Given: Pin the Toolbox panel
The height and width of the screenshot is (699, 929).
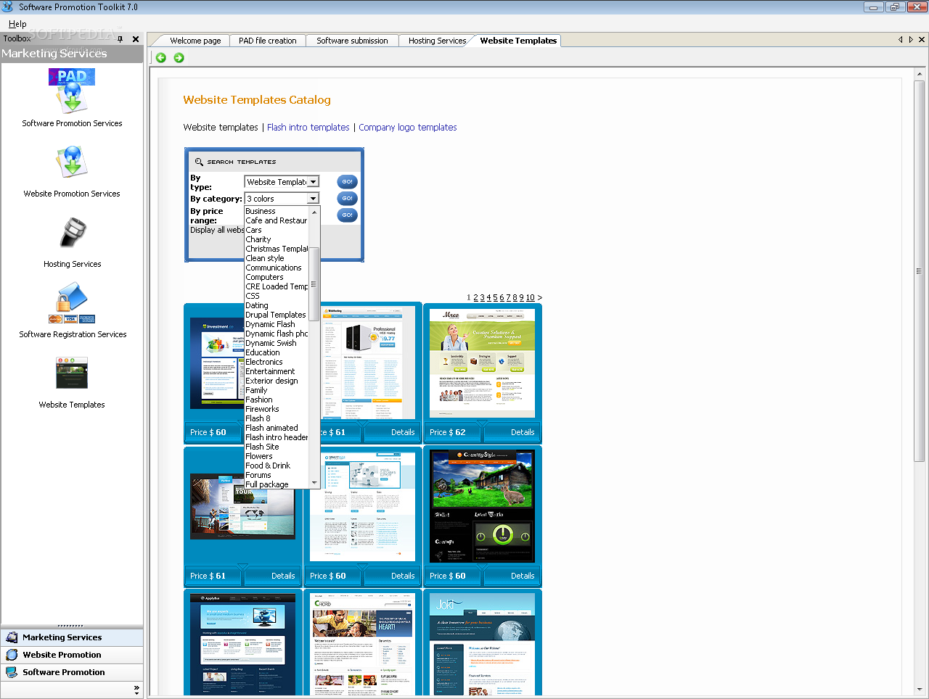Looking at the screenshot, I should pyautogui.click(x=120, y=39).
